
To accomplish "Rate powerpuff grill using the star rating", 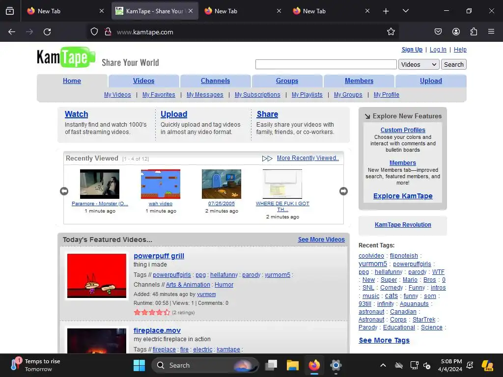I will coord(152,312).
